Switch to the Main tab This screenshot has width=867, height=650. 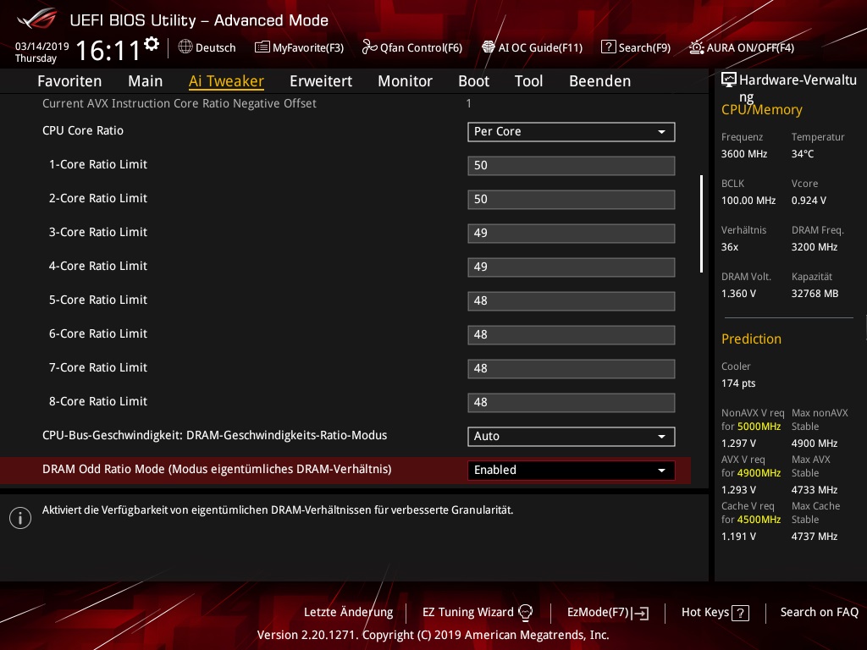[146, 81]
